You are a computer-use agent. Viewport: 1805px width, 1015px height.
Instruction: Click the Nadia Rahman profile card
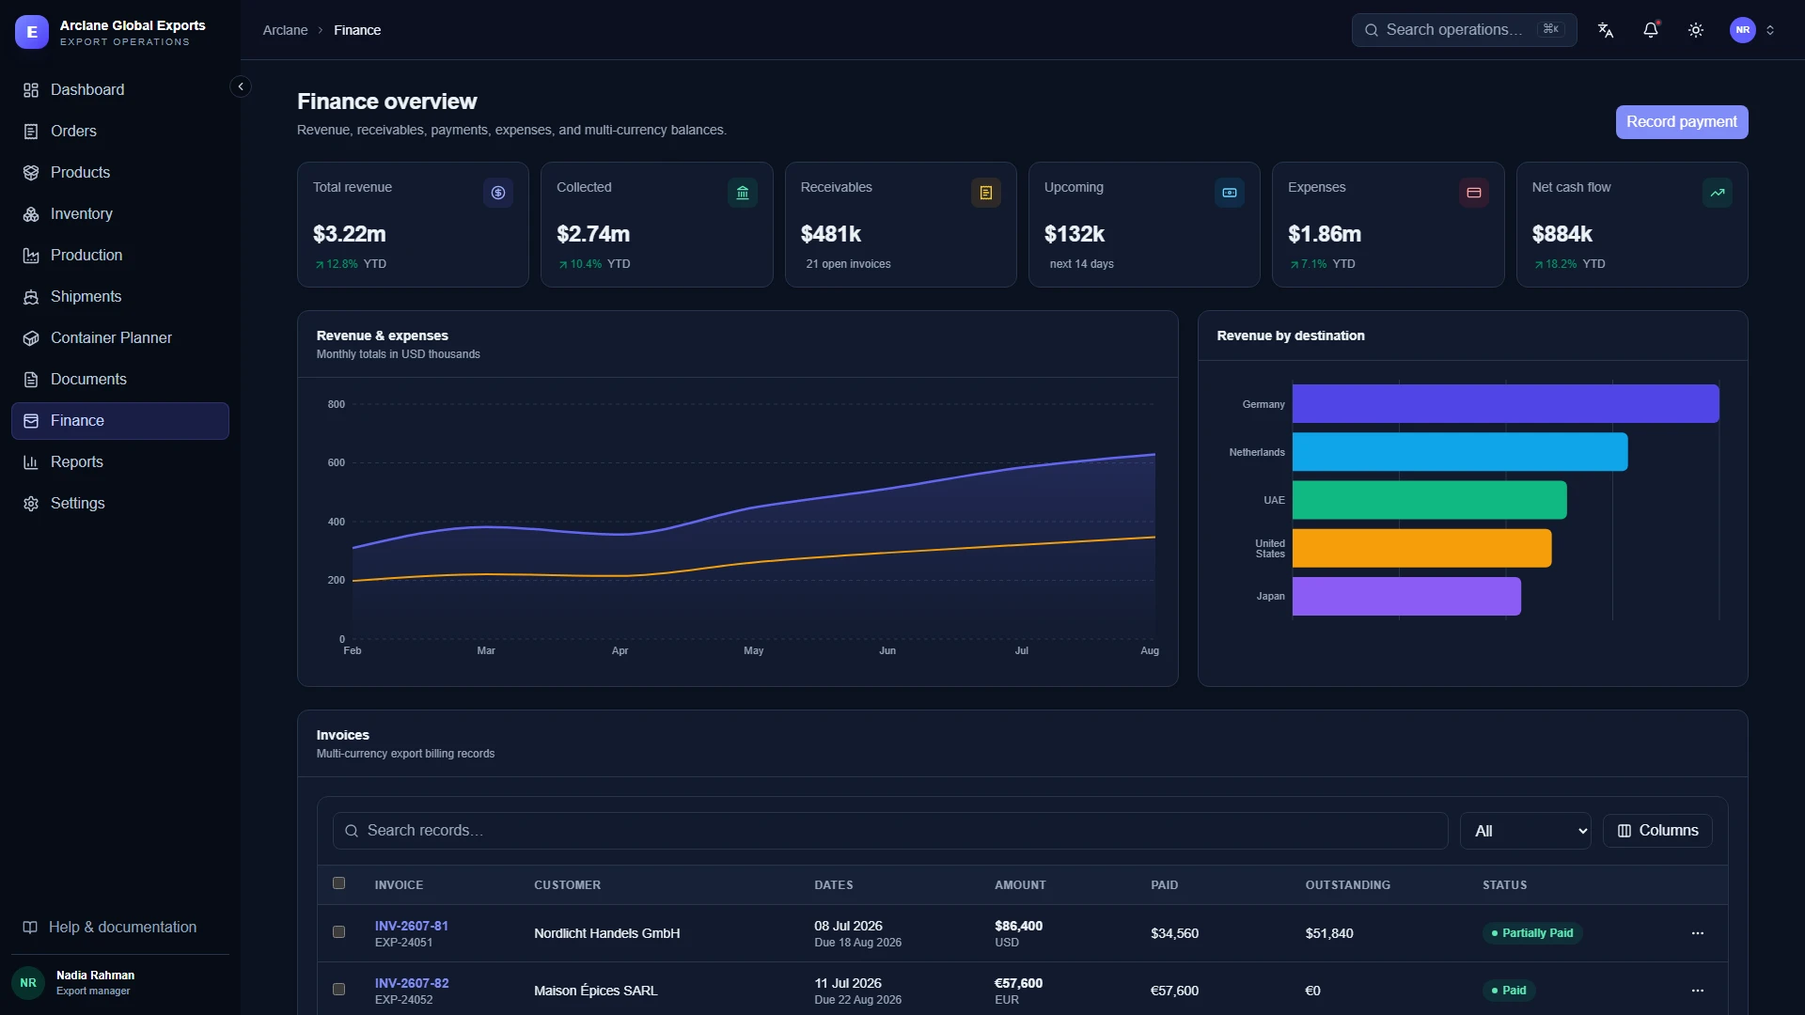point(120,983)
